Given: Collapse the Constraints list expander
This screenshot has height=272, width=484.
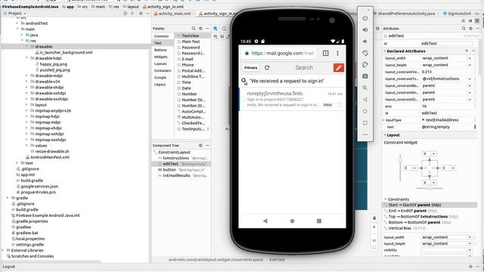Looking at the screenshot, I should click(x=385, y=199).
